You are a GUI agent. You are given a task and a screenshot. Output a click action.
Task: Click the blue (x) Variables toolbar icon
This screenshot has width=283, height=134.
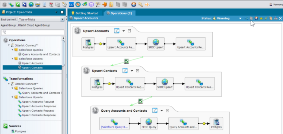(71, 4)
